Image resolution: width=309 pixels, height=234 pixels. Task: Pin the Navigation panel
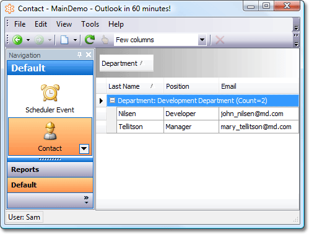[79, 55]
